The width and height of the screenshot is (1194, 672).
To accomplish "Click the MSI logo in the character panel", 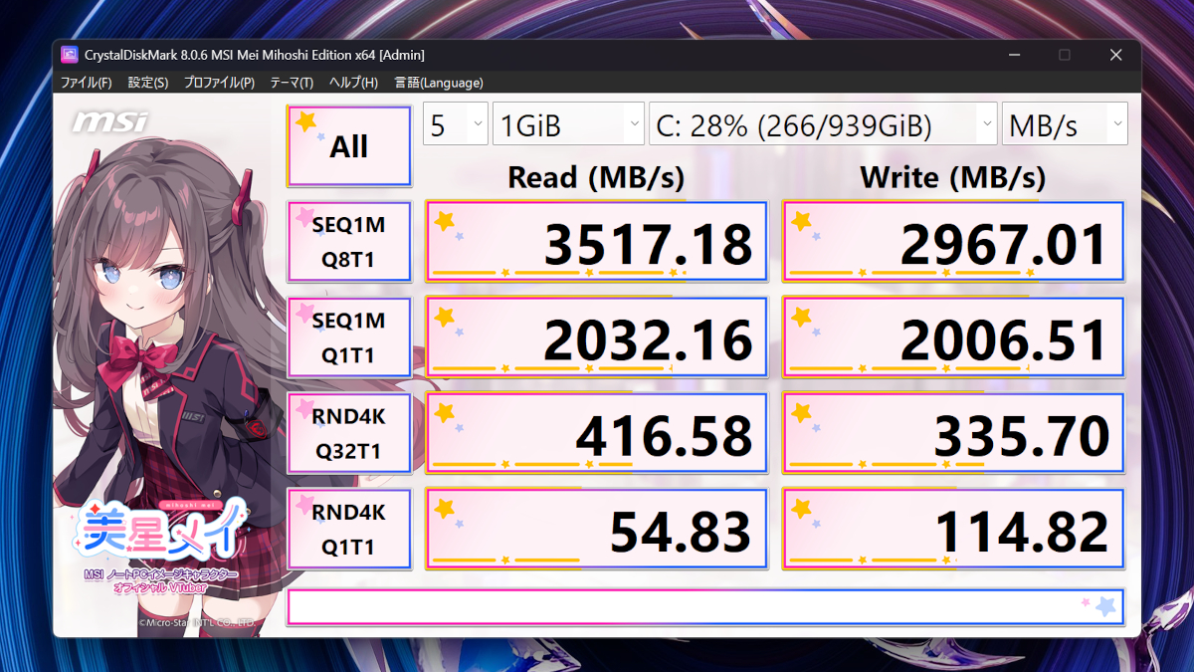I will coord(108,122).
